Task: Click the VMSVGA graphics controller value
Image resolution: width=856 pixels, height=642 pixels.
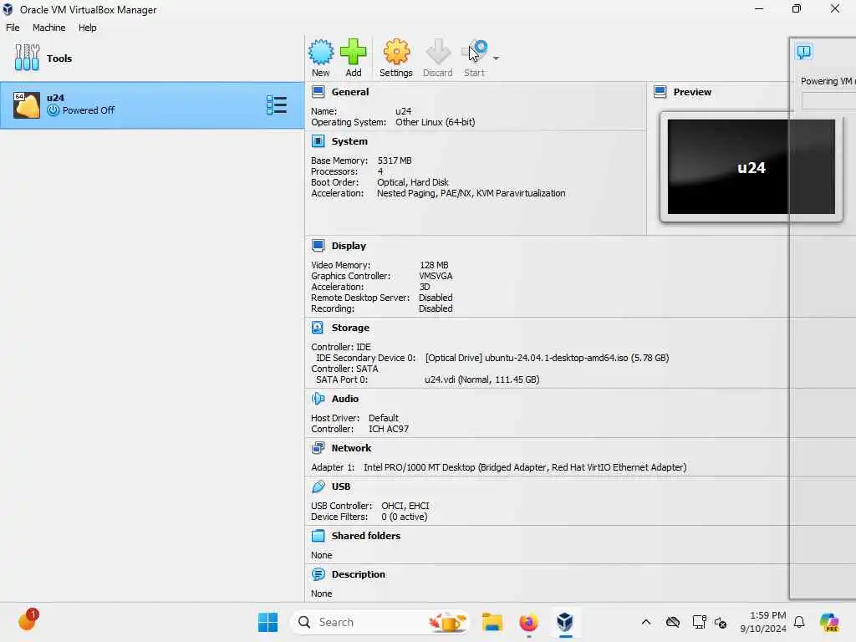Action: tap(436, 276)
